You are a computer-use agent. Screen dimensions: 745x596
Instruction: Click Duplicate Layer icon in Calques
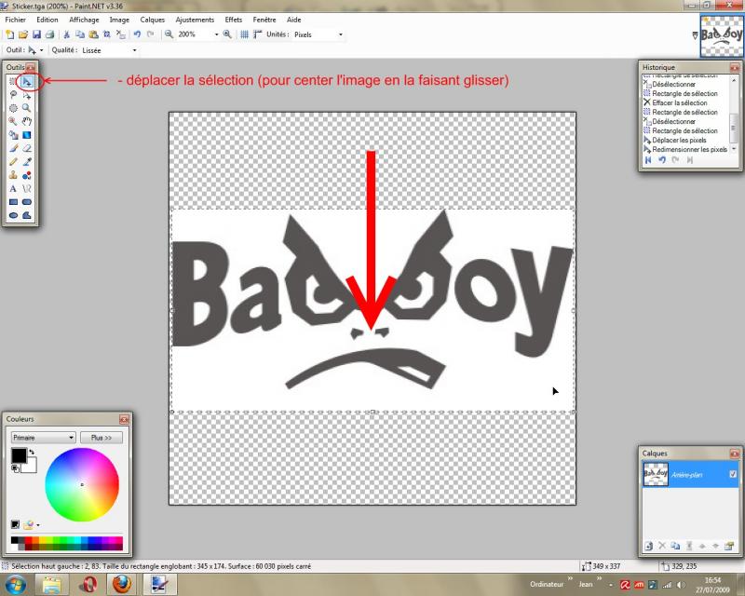675,546
